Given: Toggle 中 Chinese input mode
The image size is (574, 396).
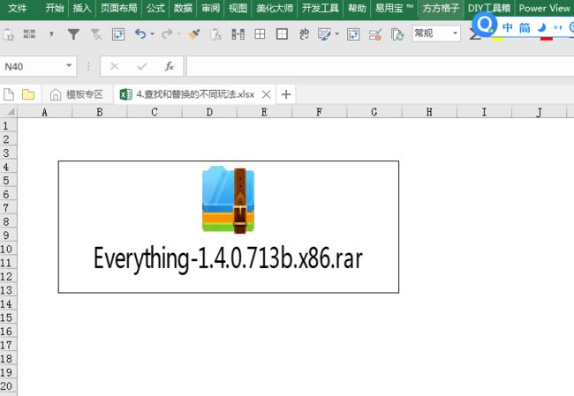Looking at the screenshot, I should (x=508, y=27).
